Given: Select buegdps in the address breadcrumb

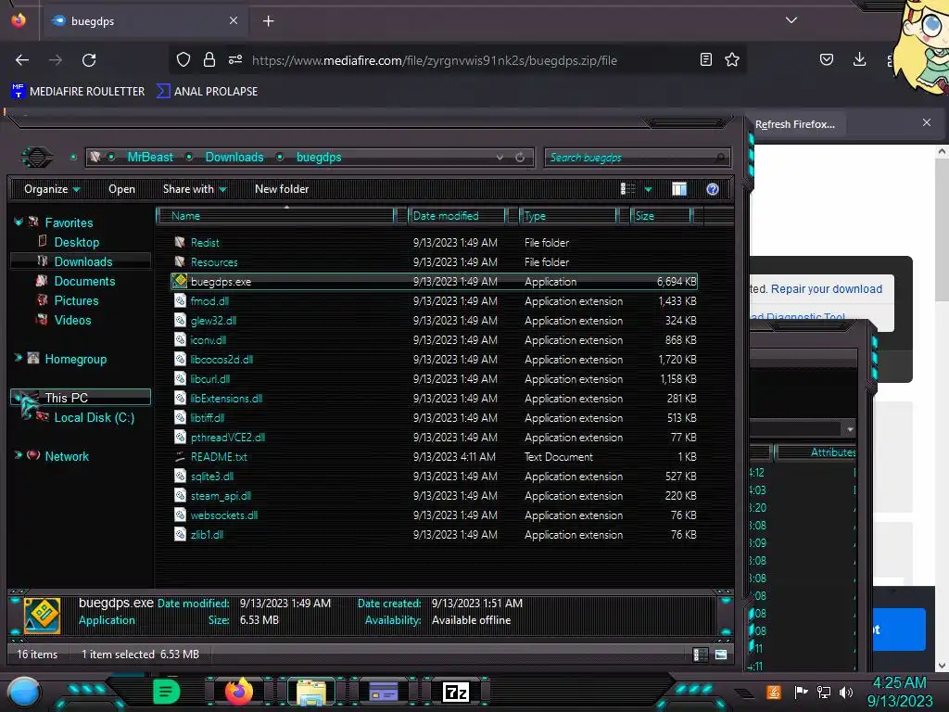Looking at the screenshot, I should [319, 158].
